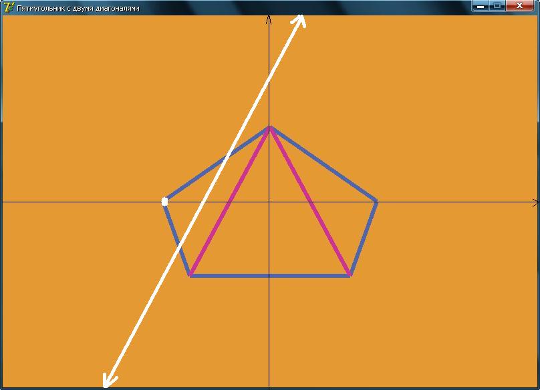Click the application icon in title bar
This screenshot has height=390, width=540.
9,7
